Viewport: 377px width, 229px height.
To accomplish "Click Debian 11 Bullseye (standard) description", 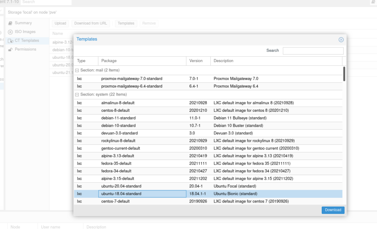I will 240,118.
